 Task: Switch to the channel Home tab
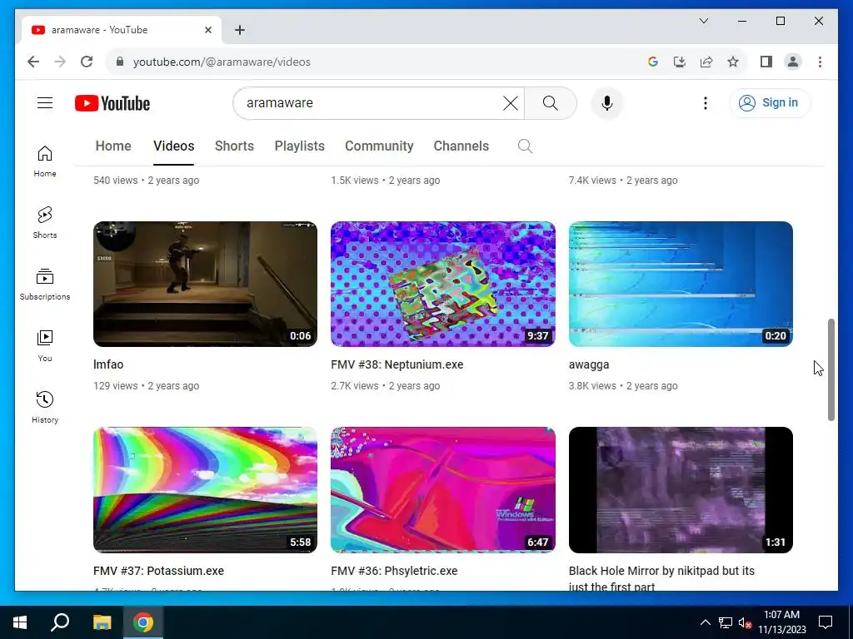tap(113, 146)
